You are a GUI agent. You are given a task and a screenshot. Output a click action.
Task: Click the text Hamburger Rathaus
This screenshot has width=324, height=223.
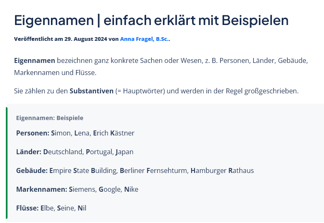tap(222, 171)
